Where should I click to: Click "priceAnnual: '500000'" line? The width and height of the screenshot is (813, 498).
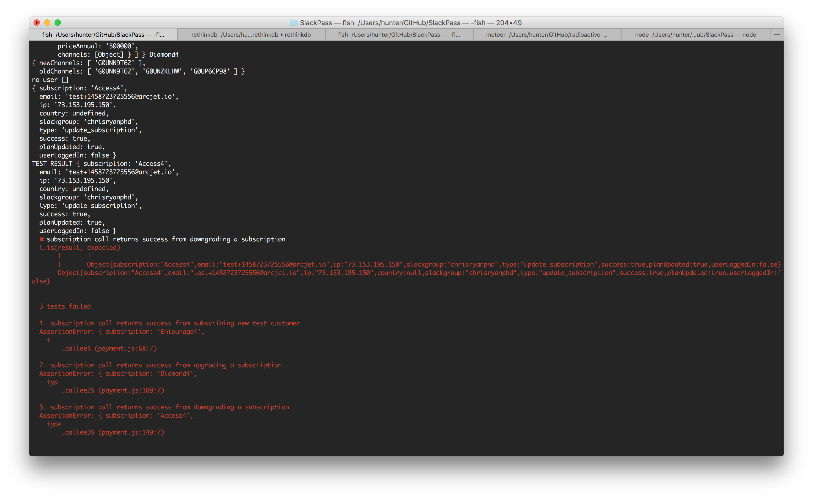point(98,46)
